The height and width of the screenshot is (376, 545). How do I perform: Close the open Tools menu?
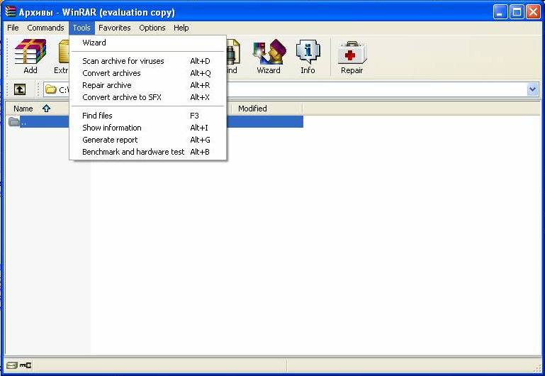(82, 28)
